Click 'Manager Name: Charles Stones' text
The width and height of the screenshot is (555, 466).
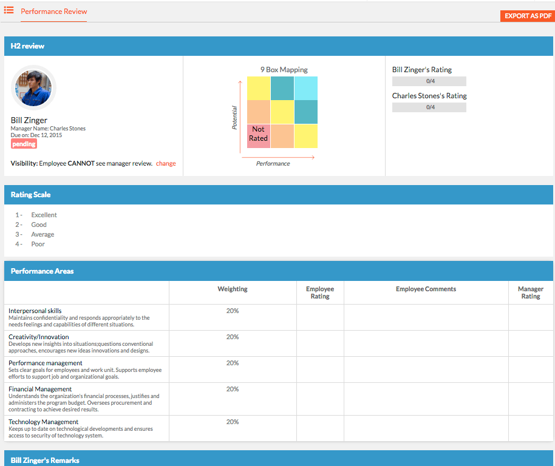click(48, 129)
